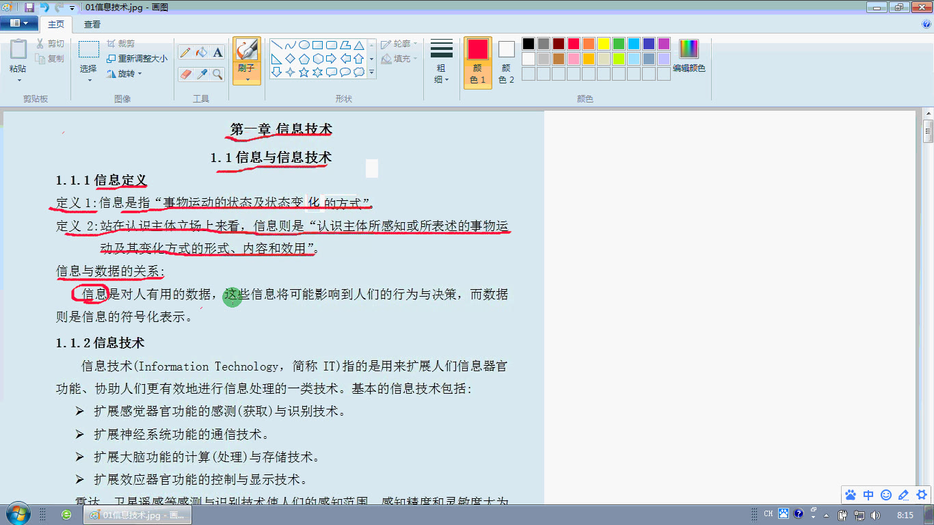Image resolution: width=934 pixels, height=525 pixels.
Task: Select the Fill with color bucket tool
Action: coord(201,53)
